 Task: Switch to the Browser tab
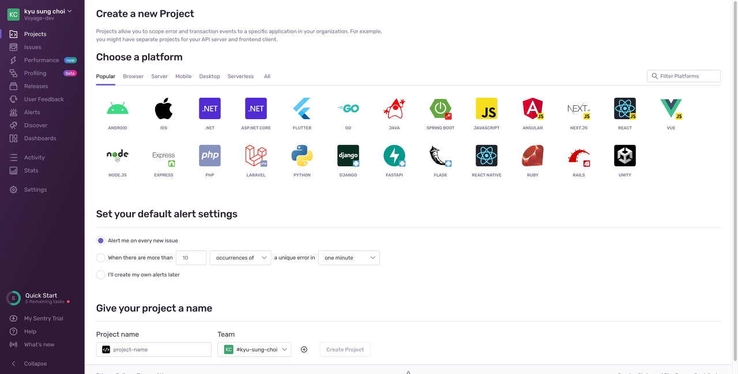(x=133, y=77)
